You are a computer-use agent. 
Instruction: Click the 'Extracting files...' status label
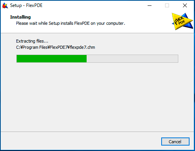pos(32,41)
